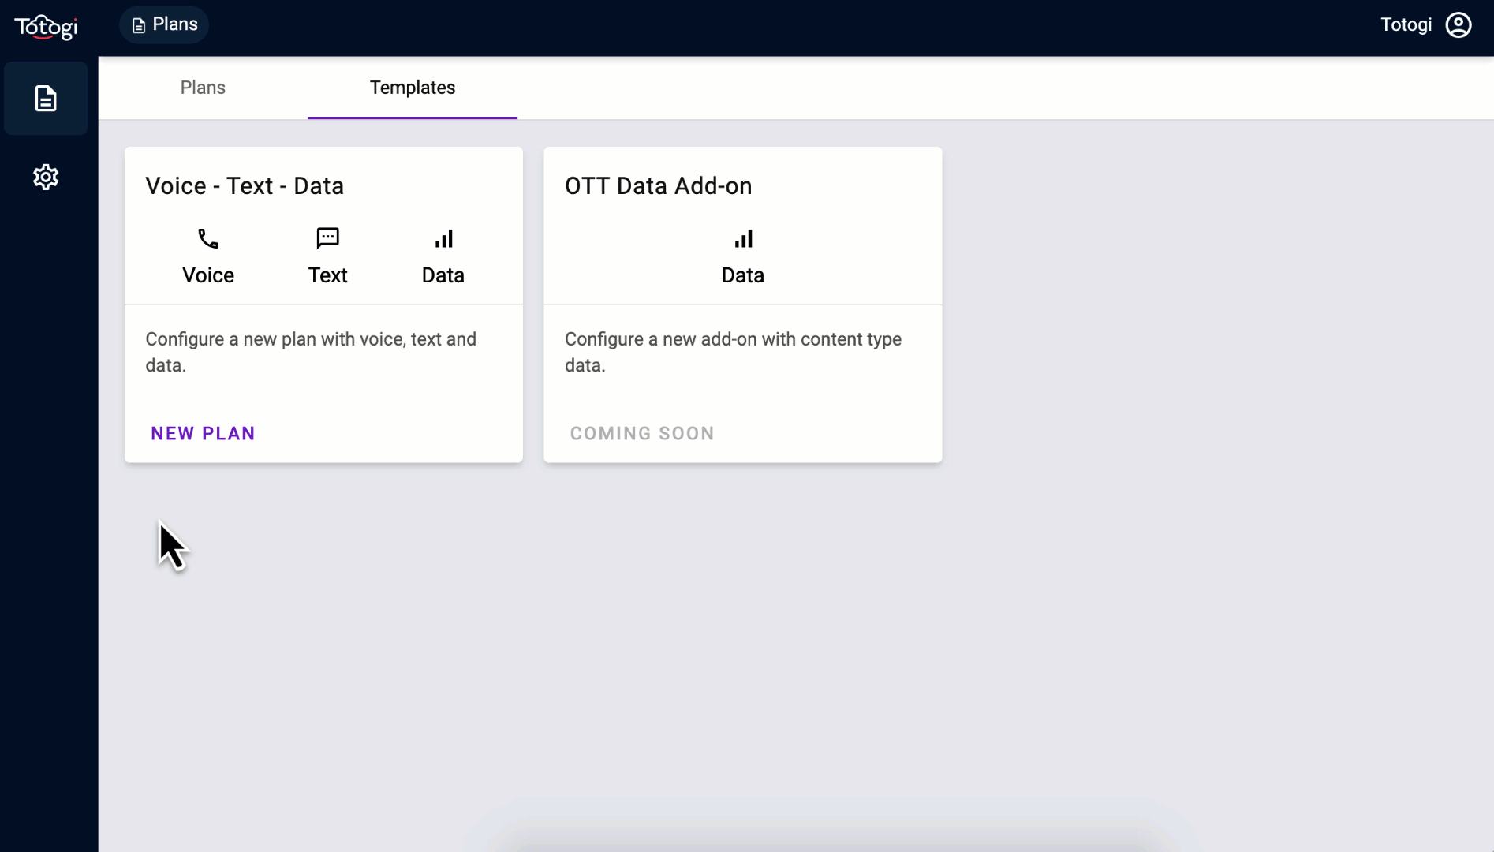Click the small document icon in Plans breadcrumb

coord(139,26)
